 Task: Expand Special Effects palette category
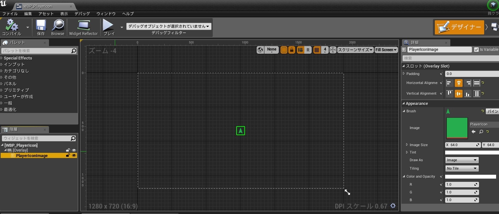point(2,58)
